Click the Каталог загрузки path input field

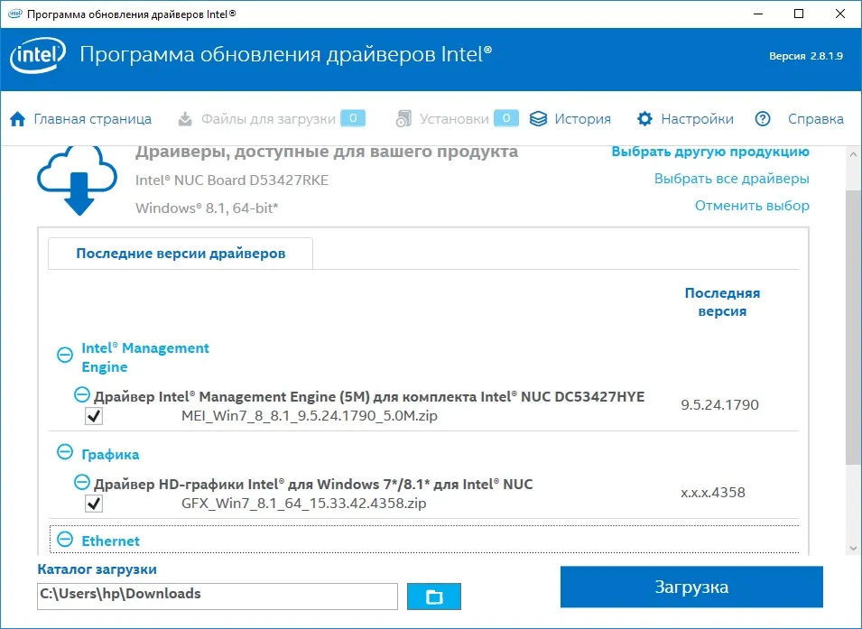point(218,597)
